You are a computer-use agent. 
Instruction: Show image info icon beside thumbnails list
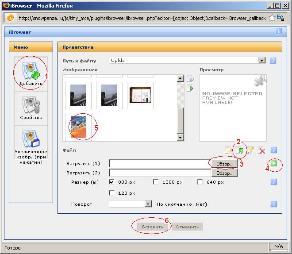point(190,79)
